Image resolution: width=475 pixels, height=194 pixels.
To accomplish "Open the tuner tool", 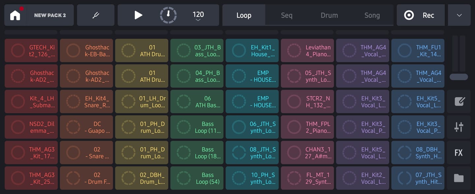I will point(96,15).
